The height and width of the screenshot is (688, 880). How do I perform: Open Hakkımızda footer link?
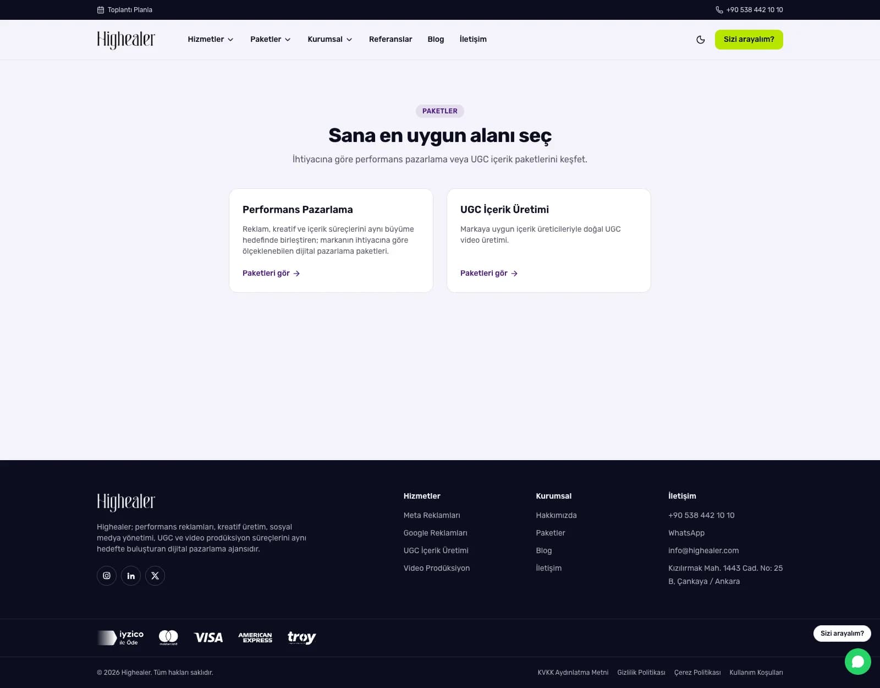556,516
